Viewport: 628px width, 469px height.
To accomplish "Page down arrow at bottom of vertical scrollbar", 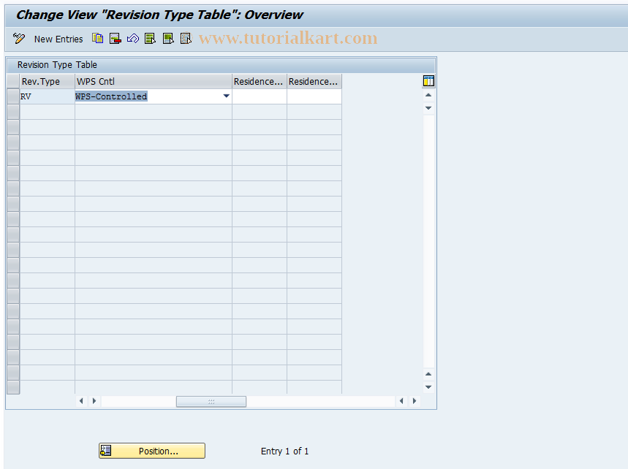I will [428, 387].
